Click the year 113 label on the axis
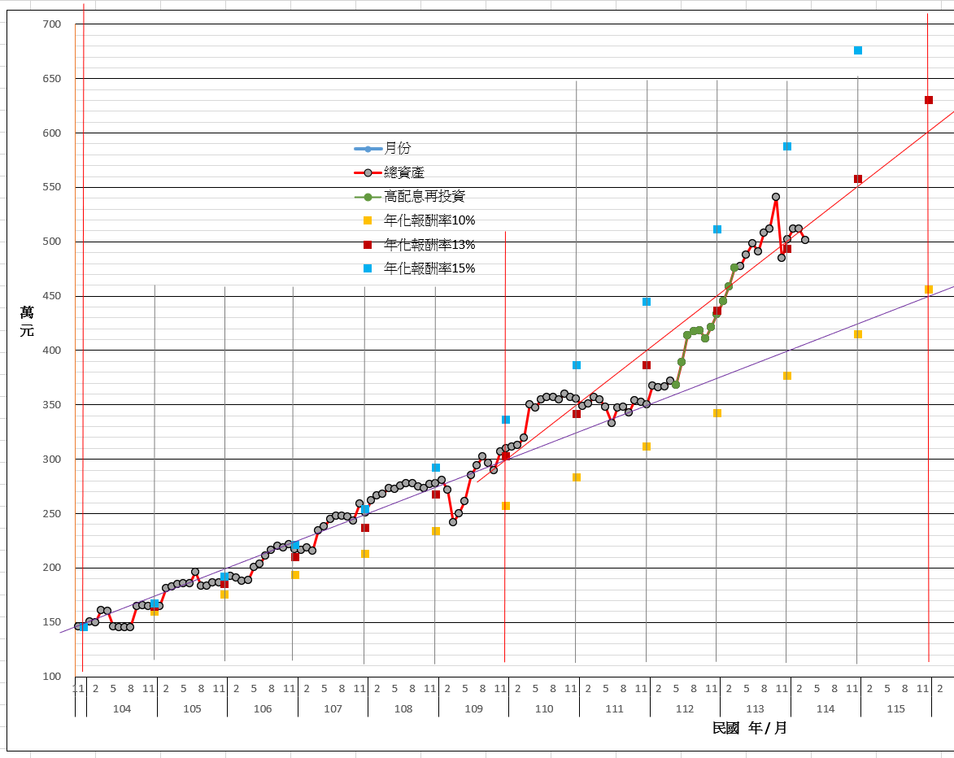The height and width of the screenshot is (758, 954). coord(755,709)
